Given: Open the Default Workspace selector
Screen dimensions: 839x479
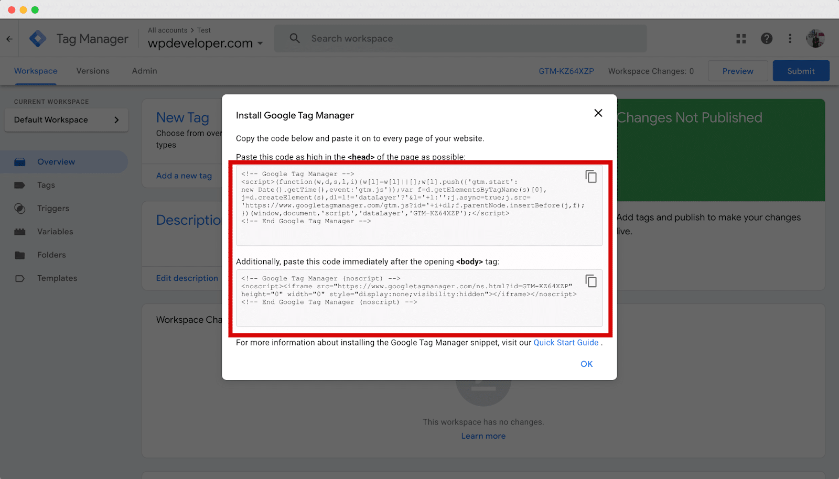Looking at the screenshot, I should [67, 120].
